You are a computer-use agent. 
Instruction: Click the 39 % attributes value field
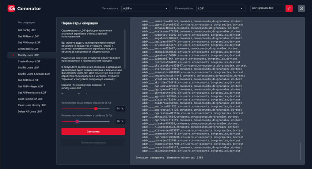click(120, 121)
